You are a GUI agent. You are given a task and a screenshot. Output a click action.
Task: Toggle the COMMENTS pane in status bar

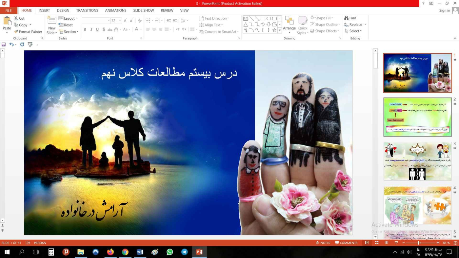tap(346, 243)
